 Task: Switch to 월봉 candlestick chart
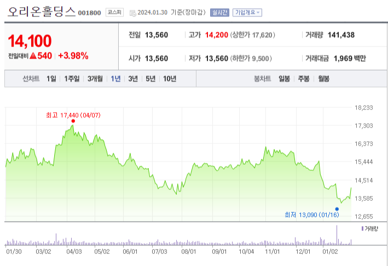coord(323,79)
